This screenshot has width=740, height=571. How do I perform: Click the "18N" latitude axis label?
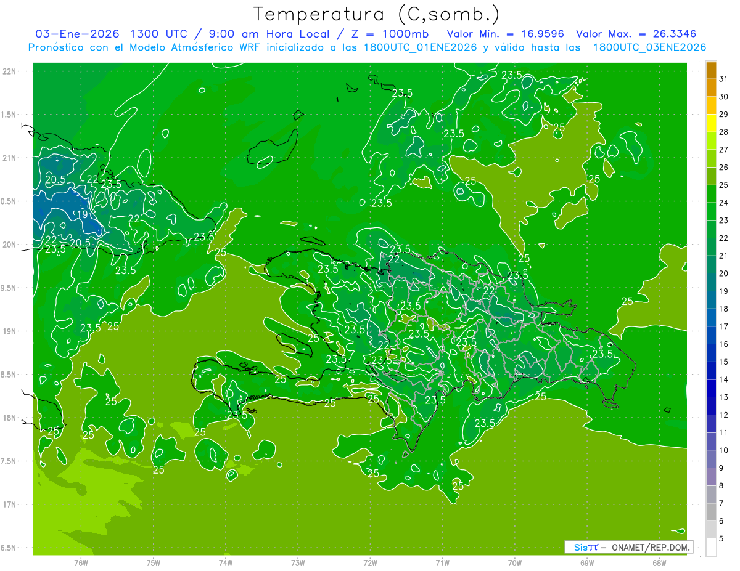pos(9,418)
